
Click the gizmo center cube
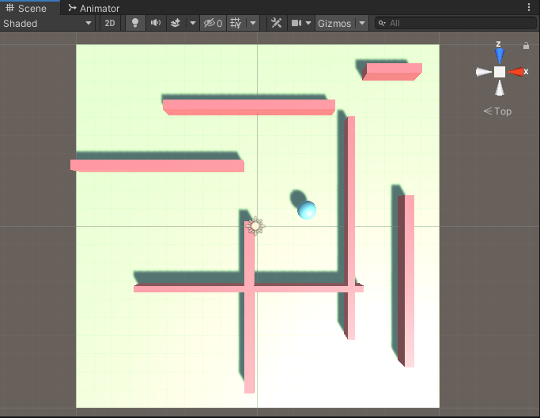[500, 72]
